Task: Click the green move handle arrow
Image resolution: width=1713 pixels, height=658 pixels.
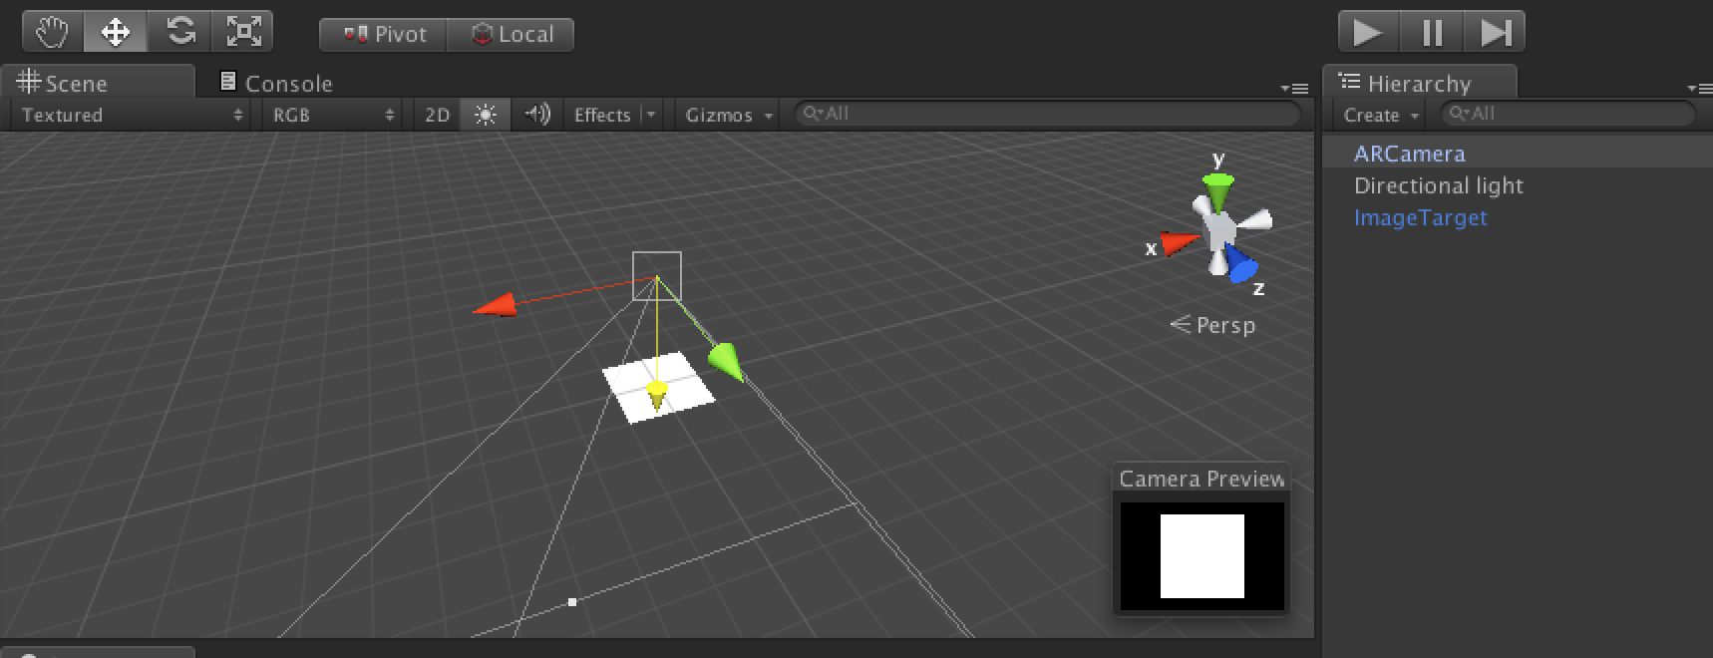Action: (x=726, y=361)
